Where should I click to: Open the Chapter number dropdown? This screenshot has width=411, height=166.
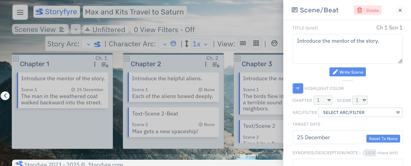[x=323, y=100]
